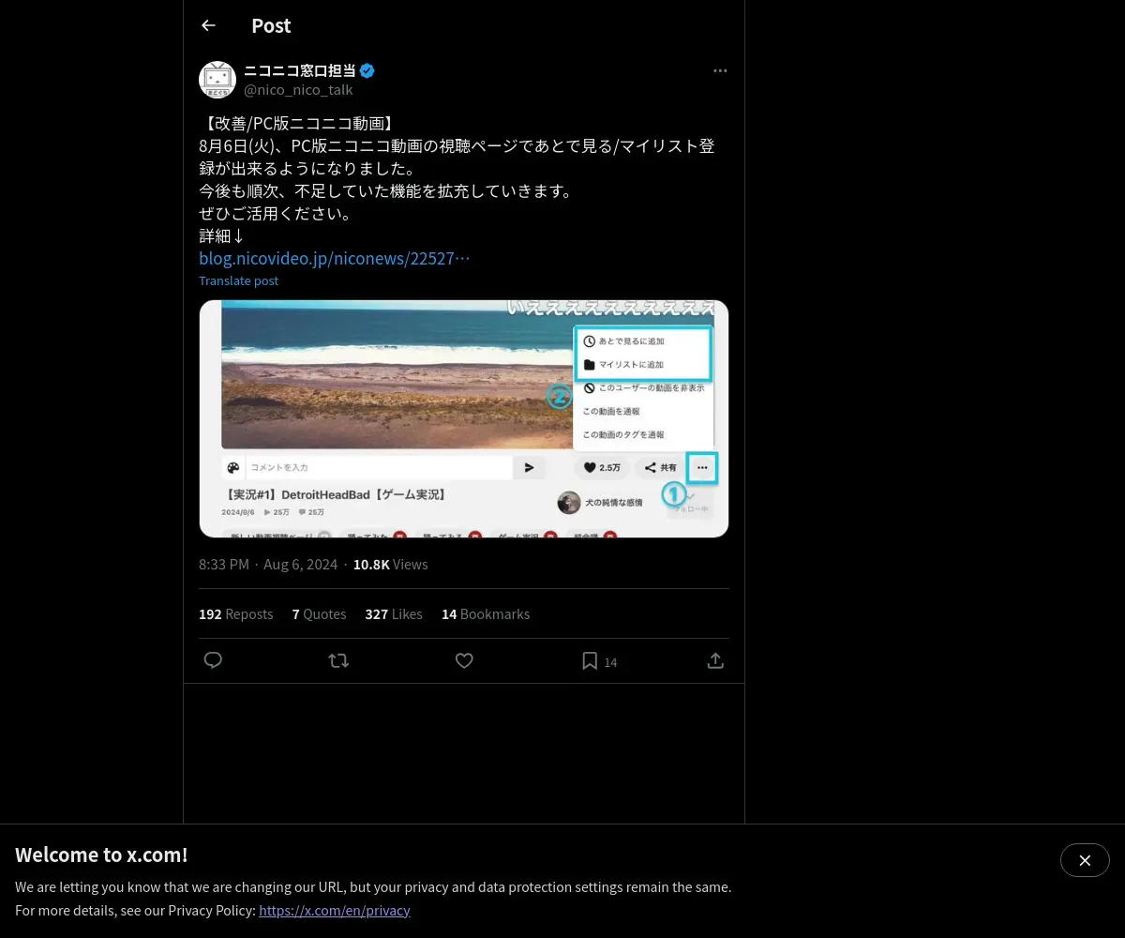1125x938 pixels.
Task: Open the x.com privacy policy link
Action: 335,910
